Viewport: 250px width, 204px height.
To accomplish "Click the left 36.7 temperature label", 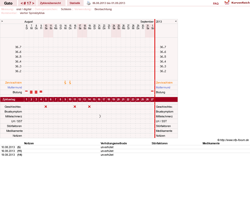I will click(18, 47).
